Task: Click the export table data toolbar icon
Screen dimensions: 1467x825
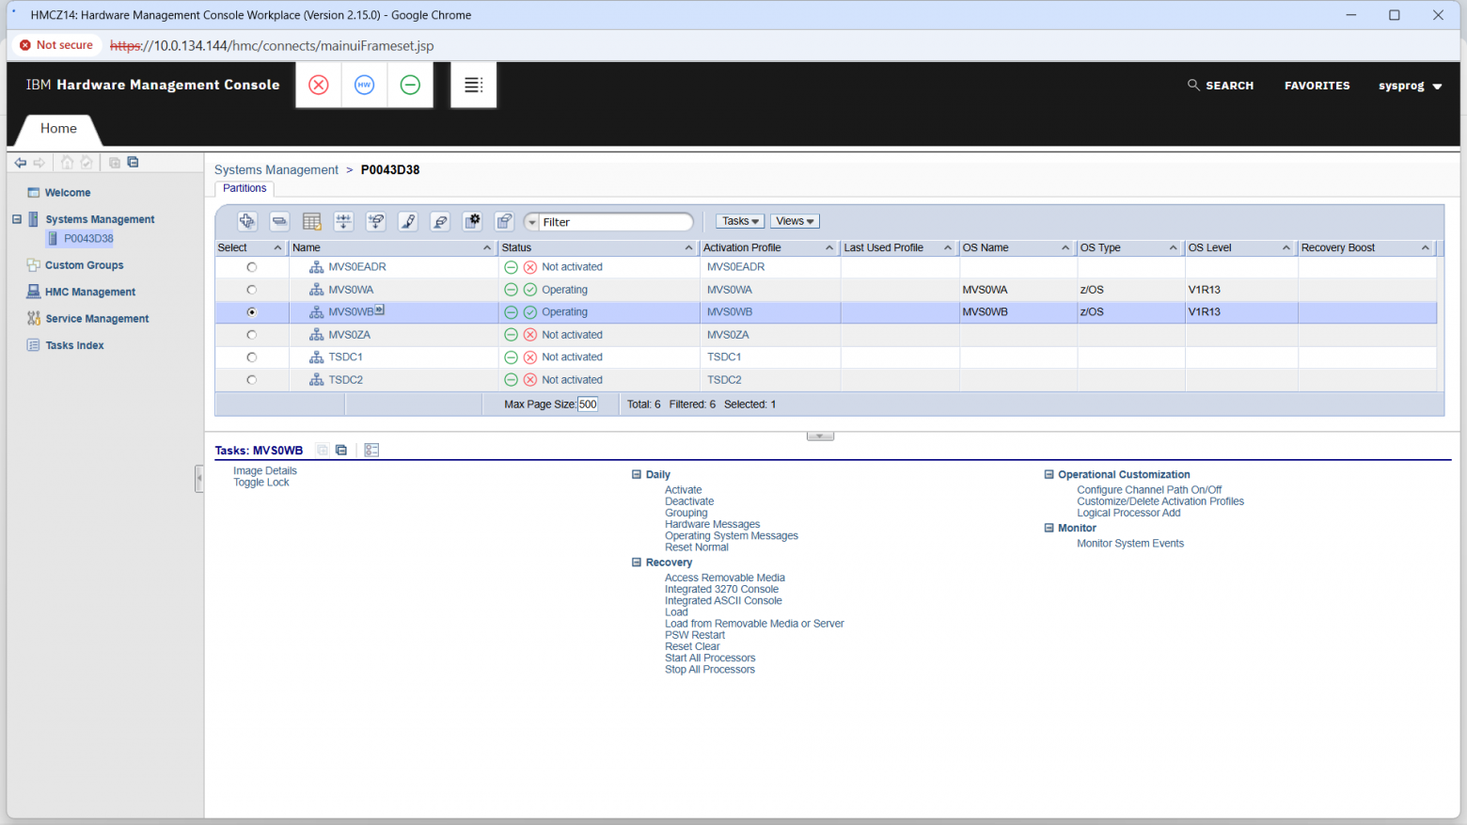Action: coord(311,222)
